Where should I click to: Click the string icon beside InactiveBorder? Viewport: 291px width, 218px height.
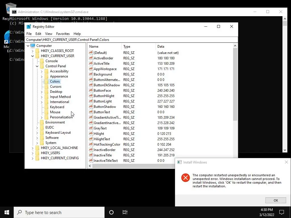(91, 149)
